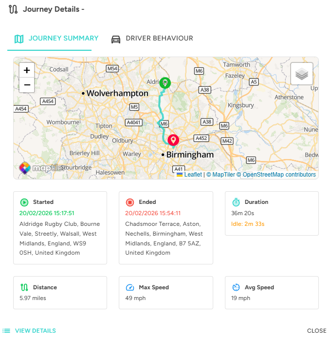This screenshot has height=341, width=332.
Task: Click the 36m 20s duration value
Action: tap(242, 213)
